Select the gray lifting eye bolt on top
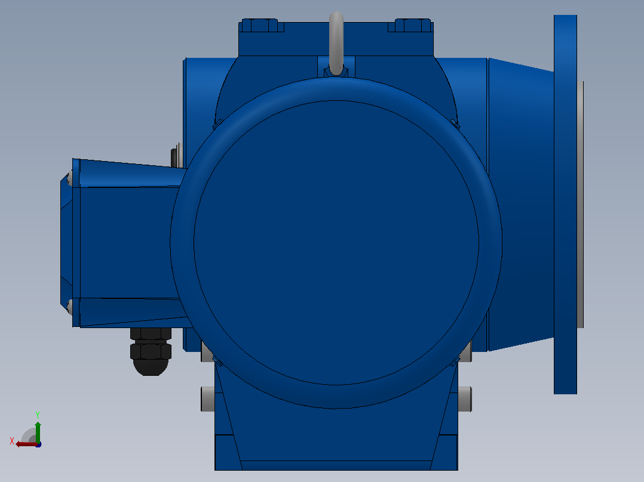The height and width of the screenshot is (482, 644). (336, 43)
